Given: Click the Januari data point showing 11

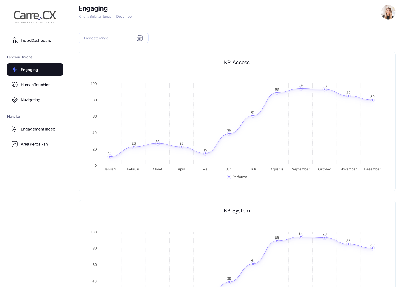Looking at the screenshot, I should pos(110,157).
